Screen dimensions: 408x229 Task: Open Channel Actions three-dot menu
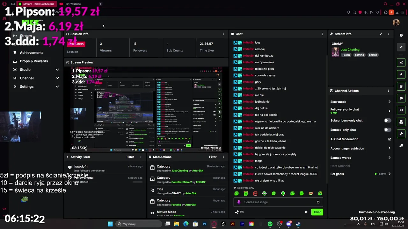tap(388, 91)
